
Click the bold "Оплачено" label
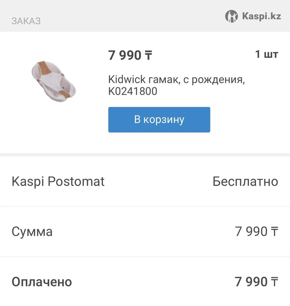[x=42, y=282]
